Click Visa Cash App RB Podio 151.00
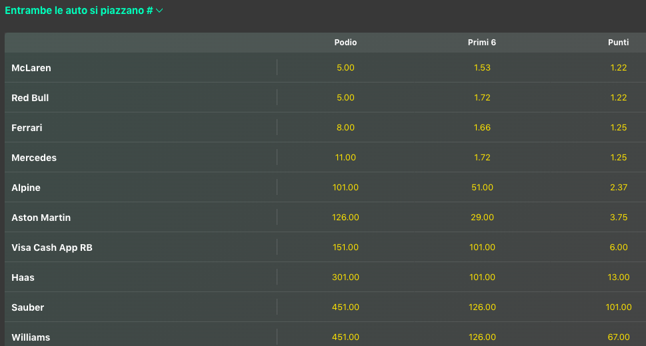The width and height of the screenshot is (646, 346). pyautogui.click(x=345, y=248)
